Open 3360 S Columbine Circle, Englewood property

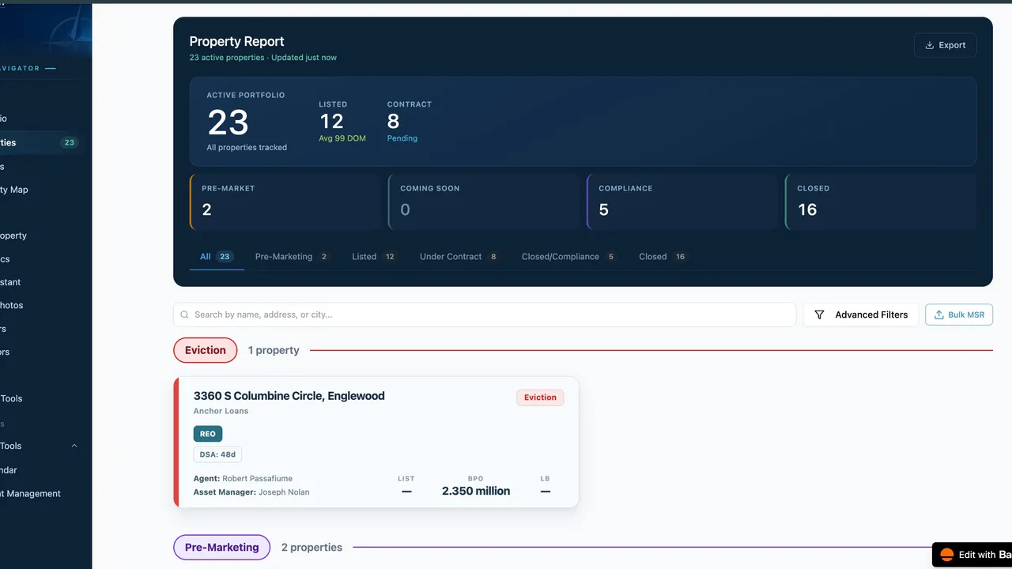coord(289,396)
